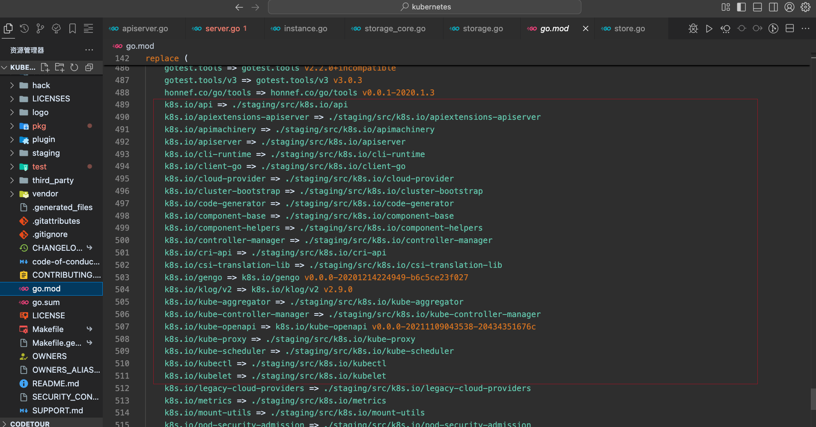Open the explorer more actions ellipsis
The width and height of the screenshot is (816, 427).
click(x=89, y=50)
